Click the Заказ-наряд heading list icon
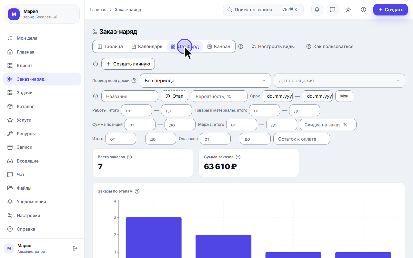The image size is (413, 258). click(95, 32)
